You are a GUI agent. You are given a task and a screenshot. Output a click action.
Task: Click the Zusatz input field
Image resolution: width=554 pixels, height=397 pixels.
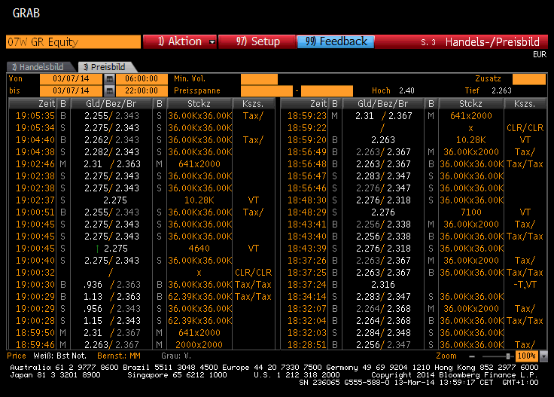(529, 79)
